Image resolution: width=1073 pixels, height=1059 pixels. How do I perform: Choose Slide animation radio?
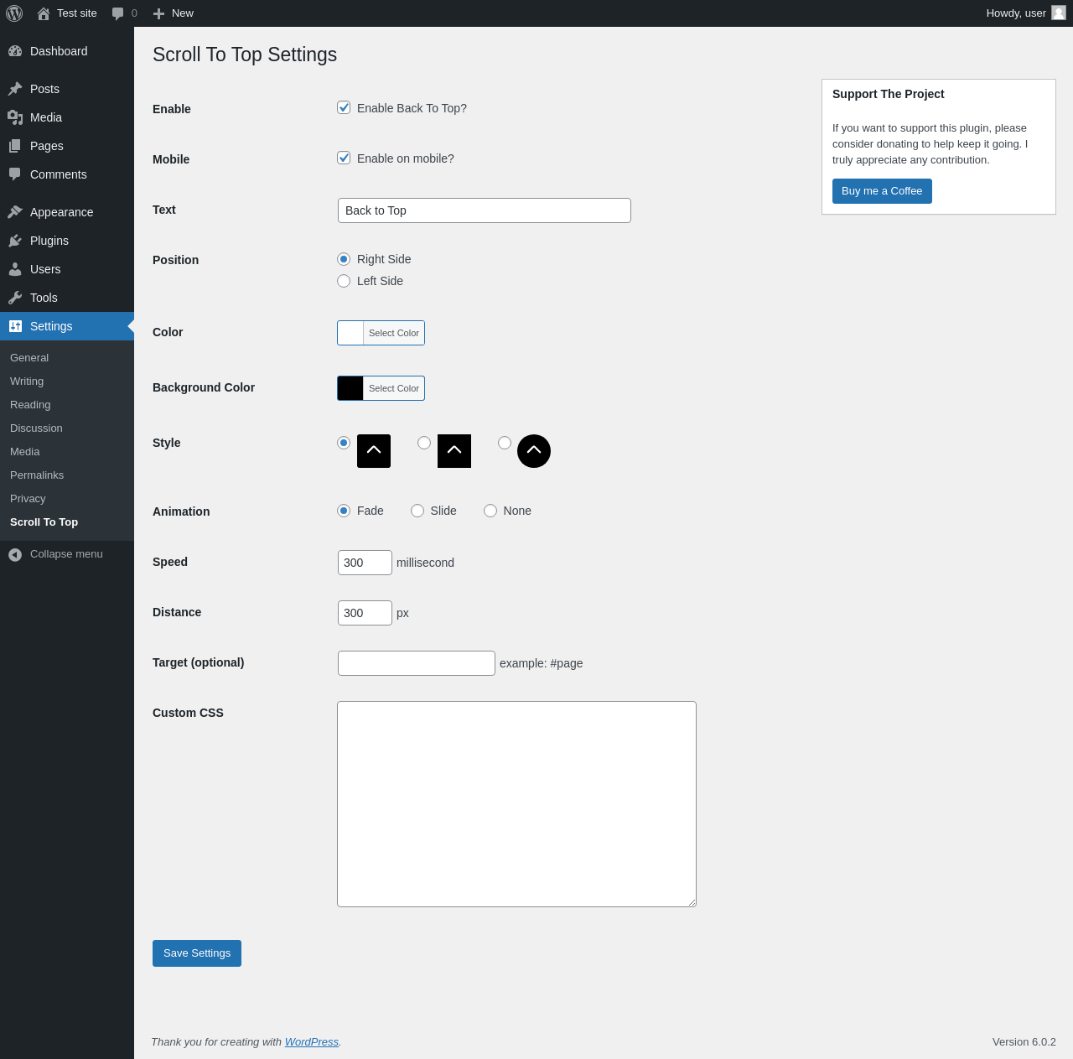(417, 511)
